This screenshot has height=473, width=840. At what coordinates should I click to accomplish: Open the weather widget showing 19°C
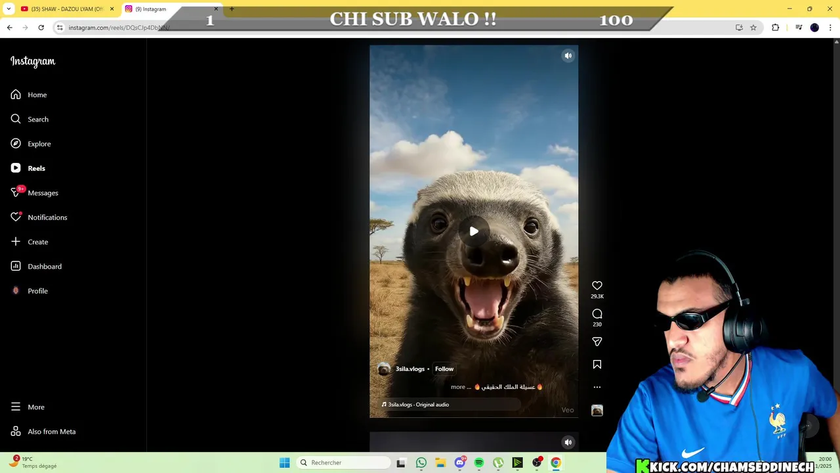pyautogui.click(x=33, y=462)
